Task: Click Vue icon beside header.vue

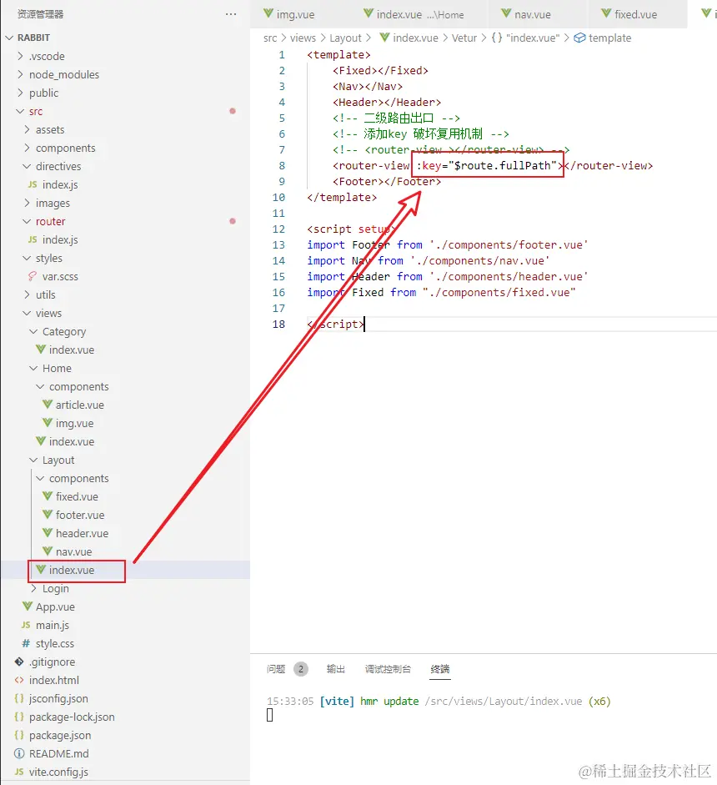Action: (48, 533)
